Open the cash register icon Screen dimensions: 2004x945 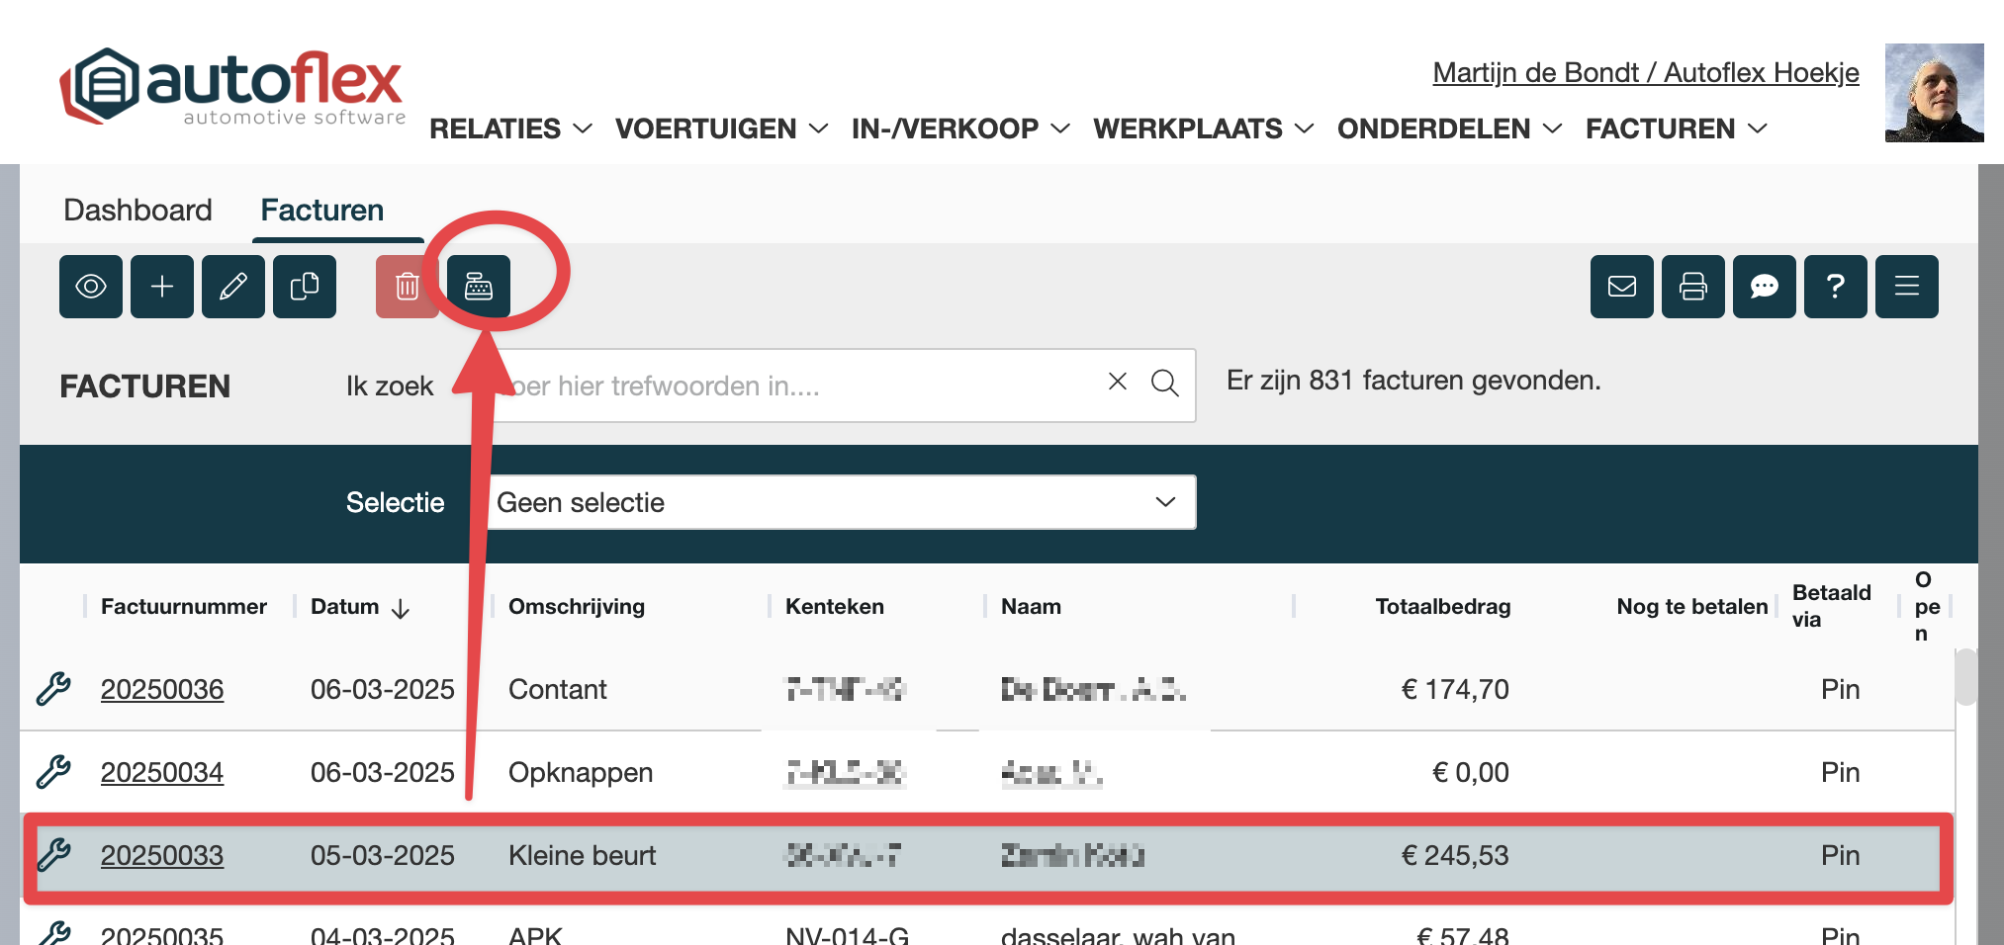(479, 287)
